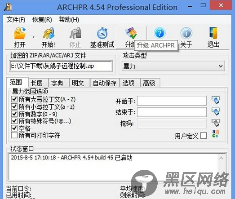Run the 基准测试 benchmark stopwatch icon
This screenshot has height=199, width=235.
(x=102, y=33)
